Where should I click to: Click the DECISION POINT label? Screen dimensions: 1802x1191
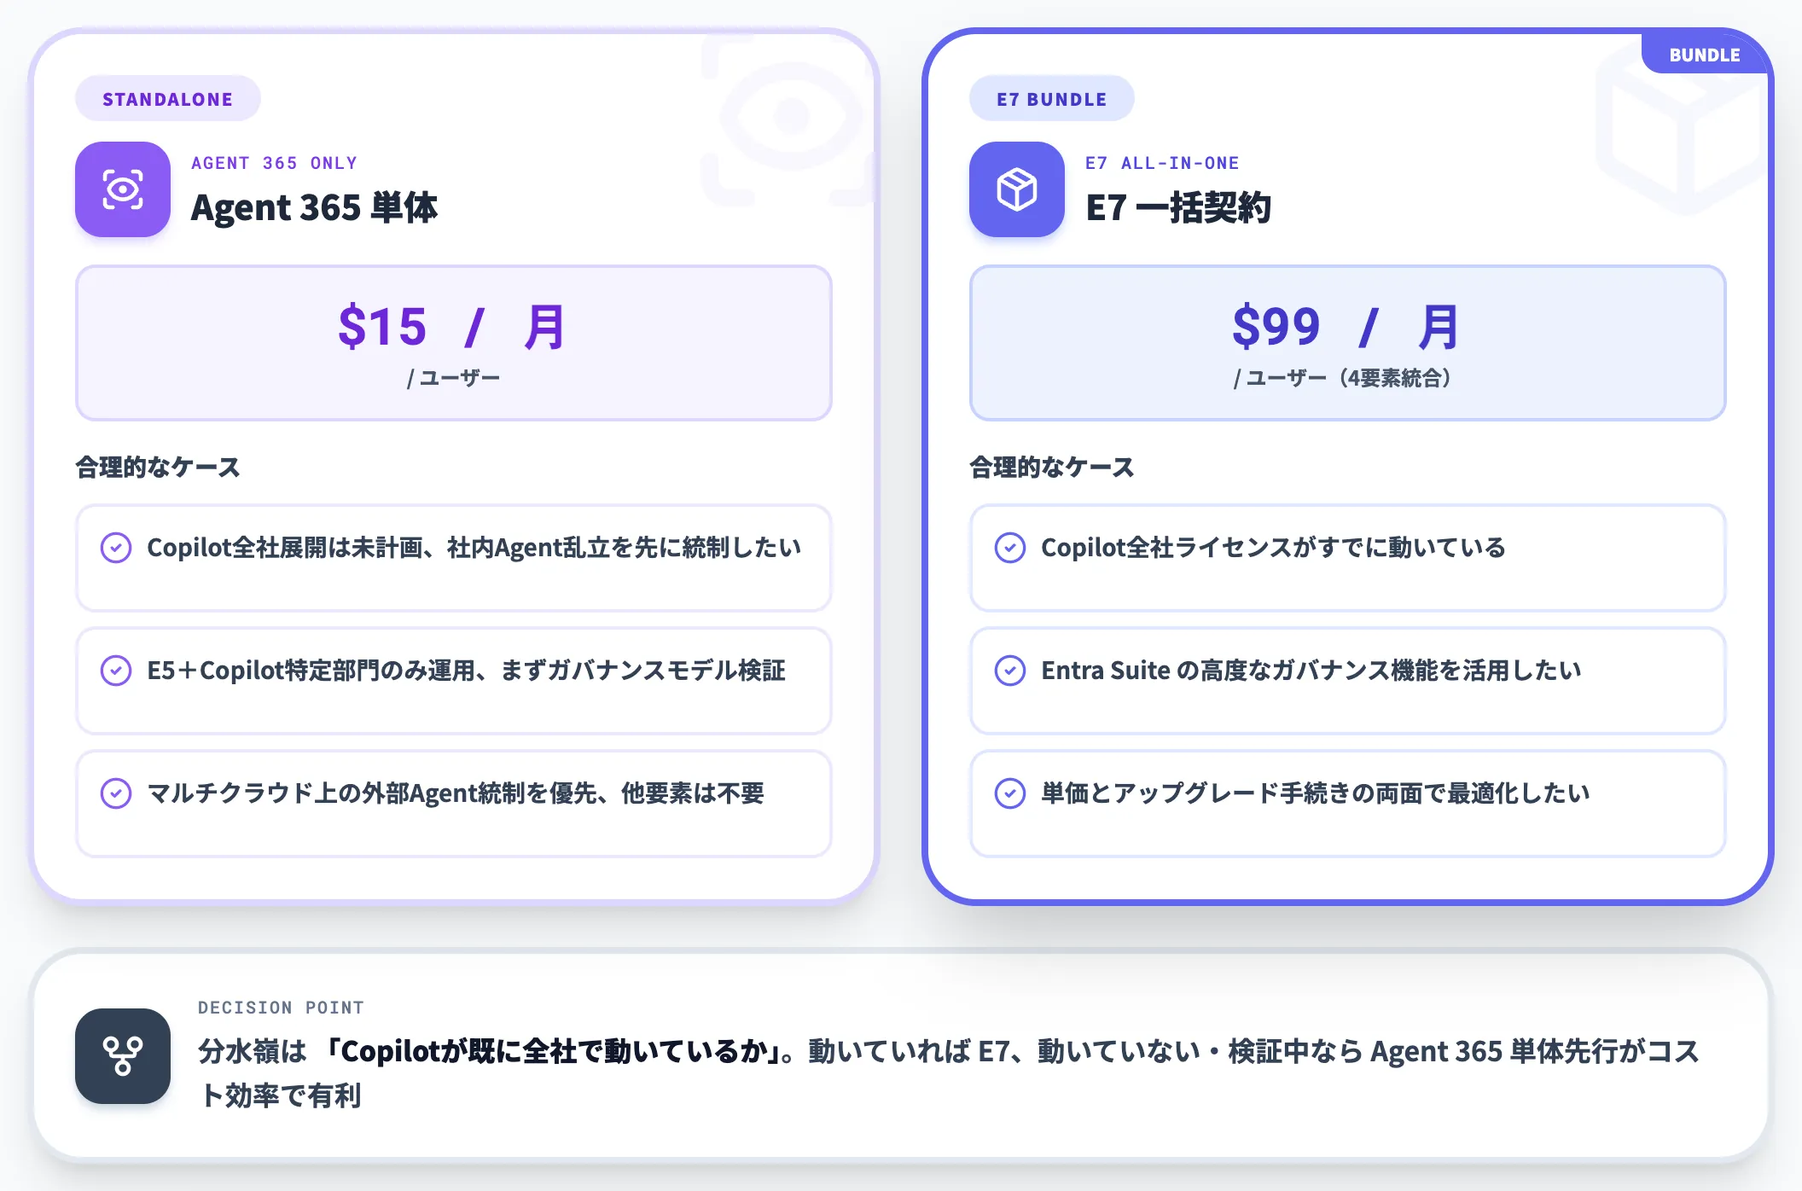(x=281, y=1008)
